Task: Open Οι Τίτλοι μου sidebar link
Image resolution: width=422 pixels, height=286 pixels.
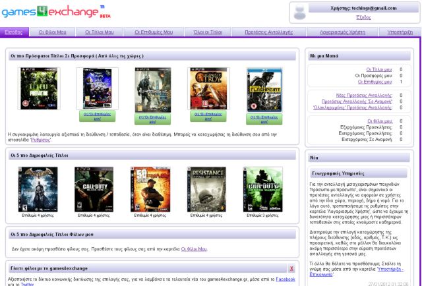Action: (379, 69)
